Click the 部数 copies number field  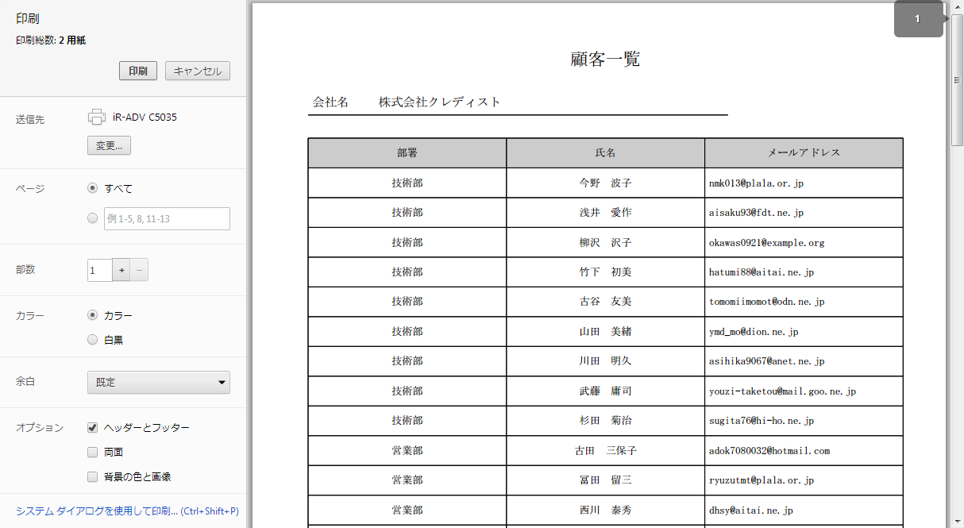tap(100, 270)
